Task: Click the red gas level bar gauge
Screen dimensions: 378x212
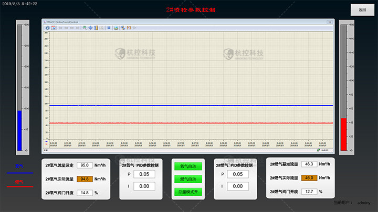Action: click(344, 134)
